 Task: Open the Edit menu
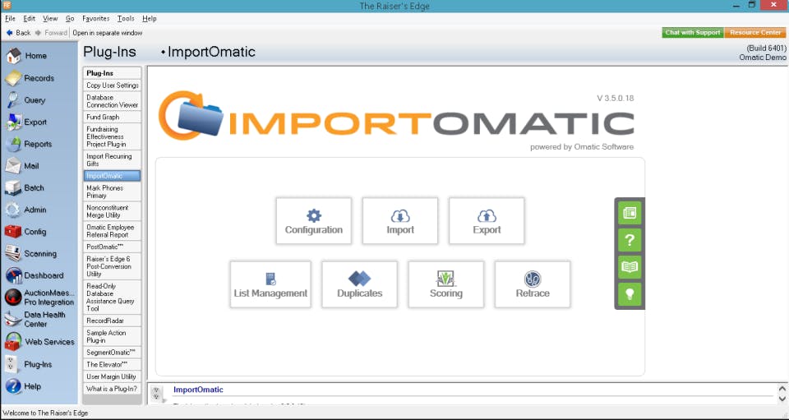click(30, 19)
